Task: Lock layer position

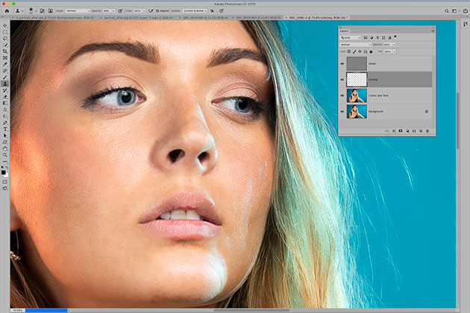Action: (x=360, y=51)
